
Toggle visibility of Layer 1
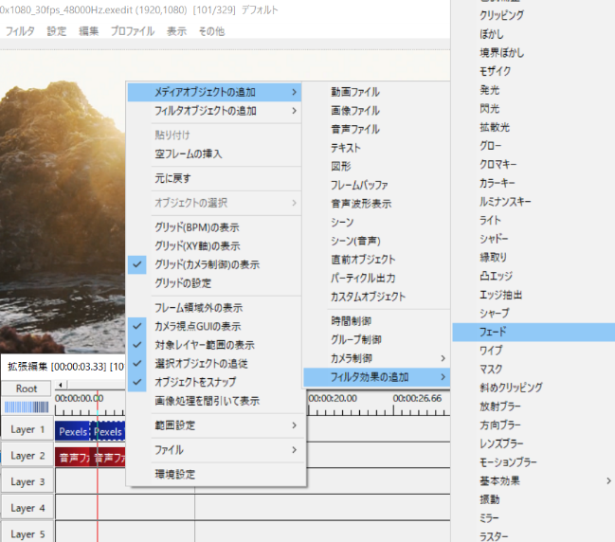point(27,430)
